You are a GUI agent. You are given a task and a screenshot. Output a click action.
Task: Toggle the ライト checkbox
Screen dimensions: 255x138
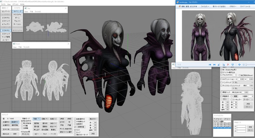75,130
